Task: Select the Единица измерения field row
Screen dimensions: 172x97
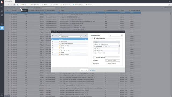Action: pos(70,50)
